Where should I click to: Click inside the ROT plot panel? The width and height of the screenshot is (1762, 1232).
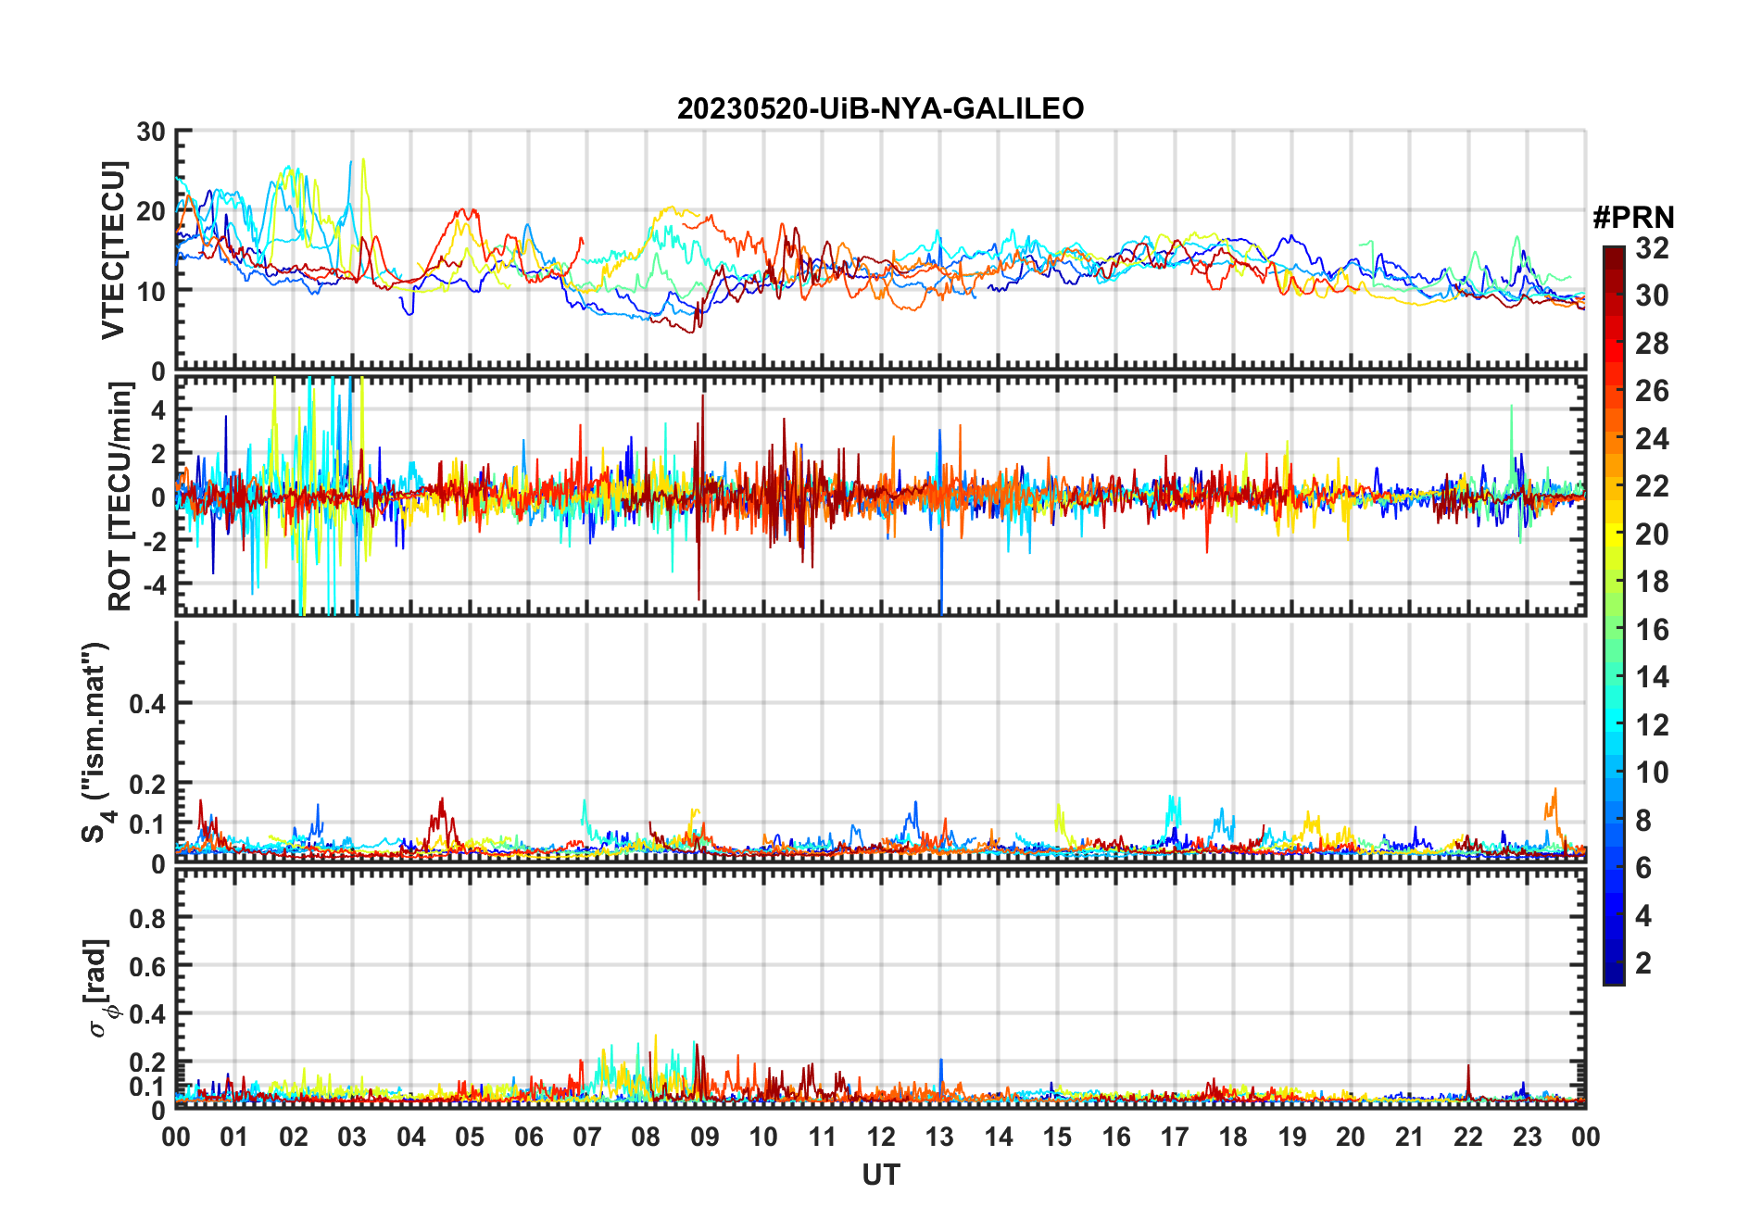tap(881, 496)
